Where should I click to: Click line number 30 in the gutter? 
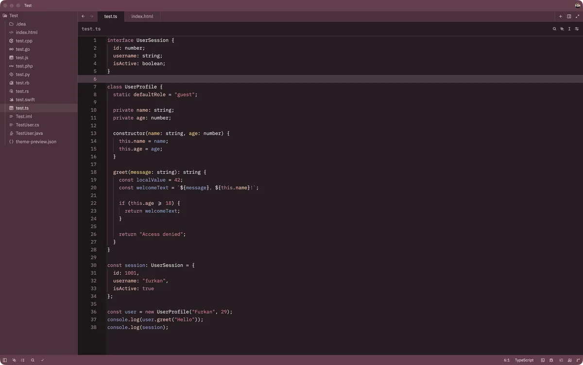coord(93,265)
